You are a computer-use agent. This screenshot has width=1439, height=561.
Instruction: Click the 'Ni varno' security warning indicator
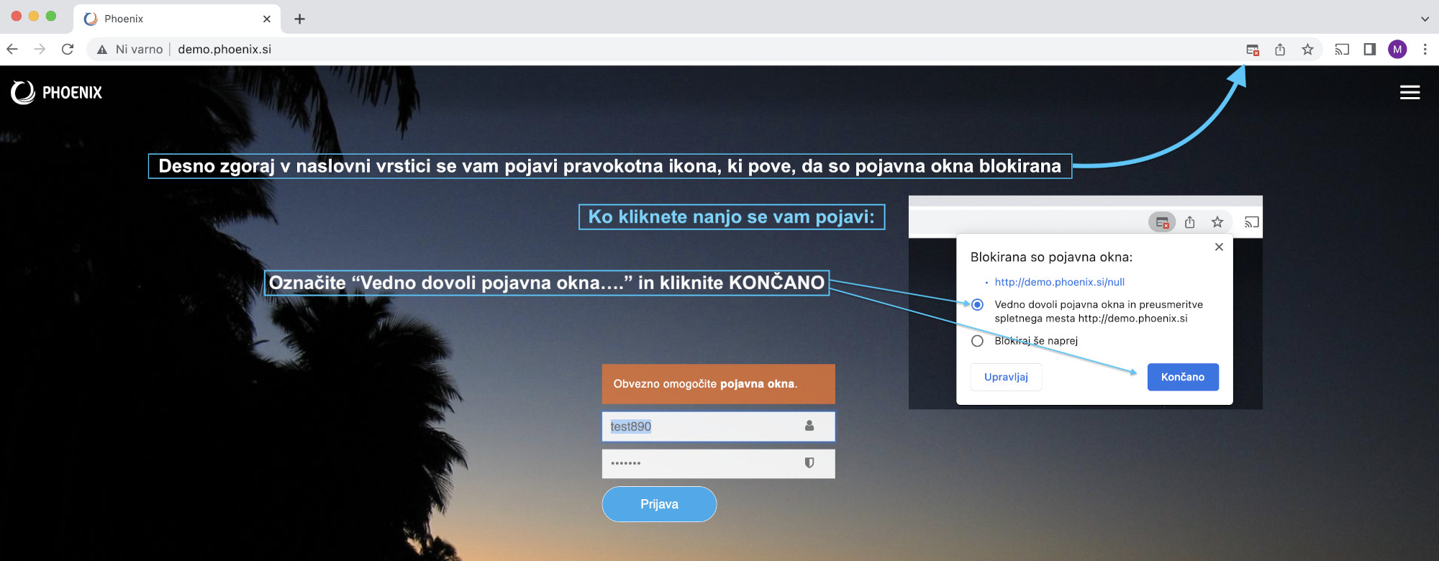click(x=130, y=50)
